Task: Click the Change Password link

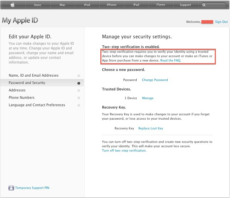Action: tap(155, 80)
